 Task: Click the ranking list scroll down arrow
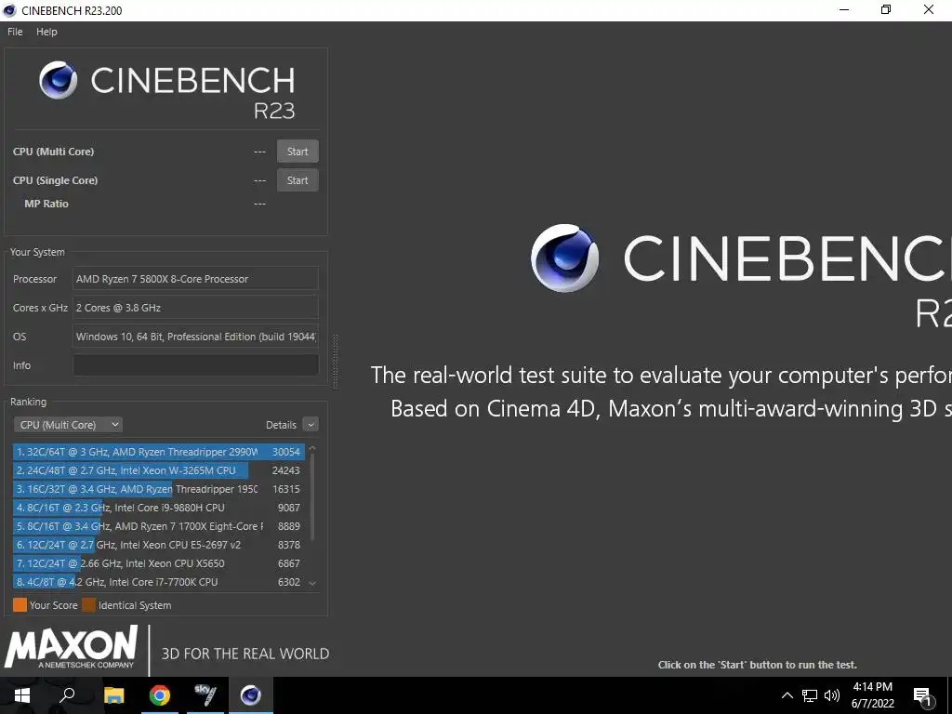click(x=312, y=583)
